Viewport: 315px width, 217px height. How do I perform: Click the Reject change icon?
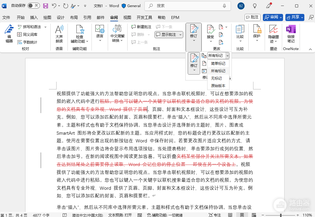tap(221, 27)
